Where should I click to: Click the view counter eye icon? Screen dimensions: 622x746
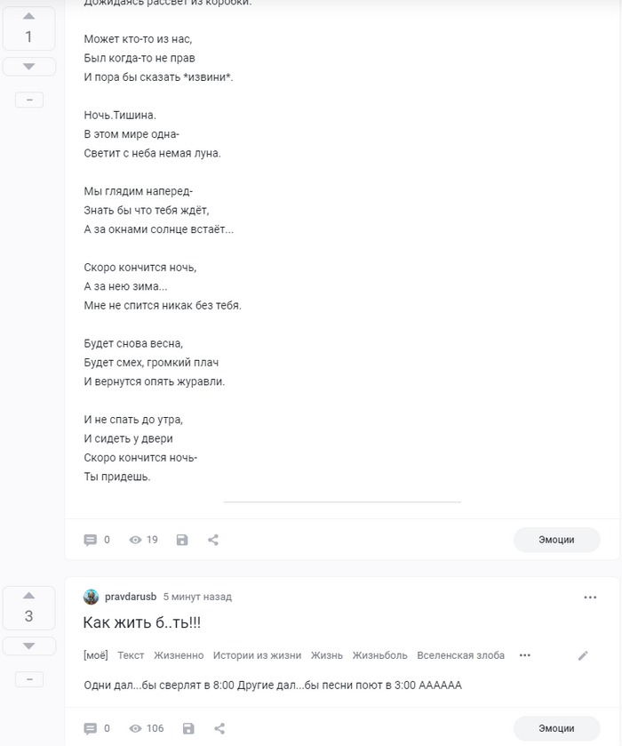click(133, 539)
